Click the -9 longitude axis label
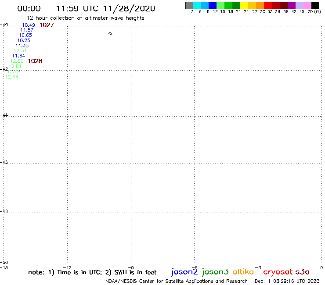 coord(131,267)
